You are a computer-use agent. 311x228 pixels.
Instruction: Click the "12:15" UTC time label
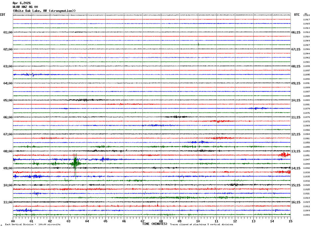click(x=296, y=134)
